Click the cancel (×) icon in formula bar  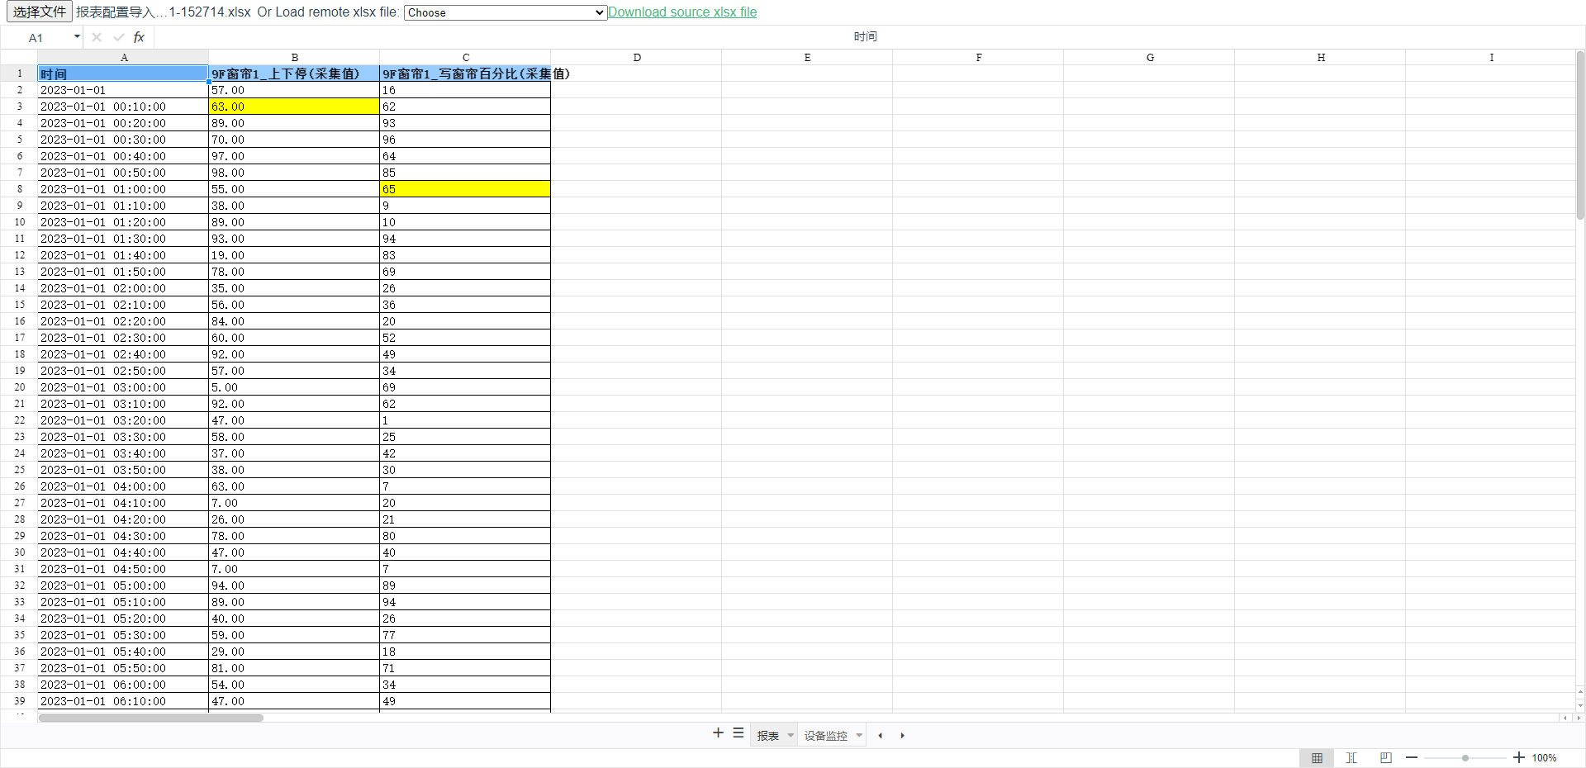coord(96,36)
